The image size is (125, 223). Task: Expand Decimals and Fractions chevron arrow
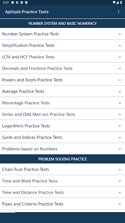click(120, 68)
